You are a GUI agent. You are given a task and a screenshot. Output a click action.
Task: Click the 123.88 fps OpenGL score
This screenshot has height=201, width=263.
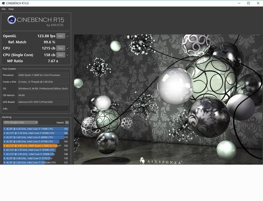(46, 36)
